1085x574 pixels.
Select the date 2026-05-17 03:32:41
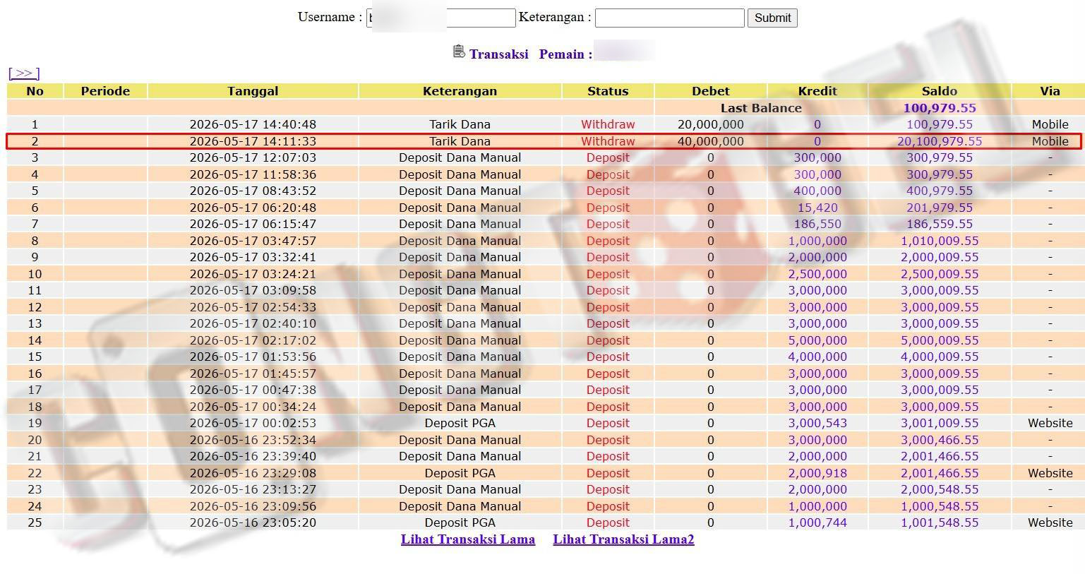coord(253,257)
